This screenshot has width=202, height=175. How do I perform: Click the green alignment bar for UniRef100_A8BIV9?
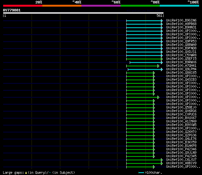144,164
